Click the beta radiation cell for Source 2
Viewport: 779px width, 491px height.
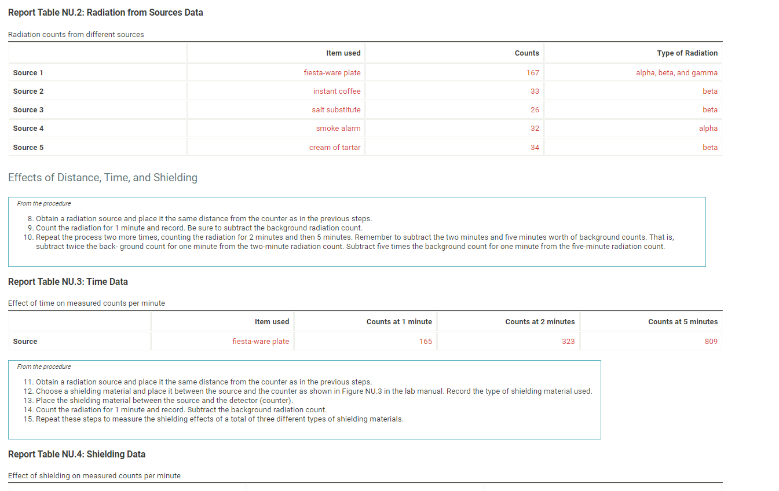point(711,91)
